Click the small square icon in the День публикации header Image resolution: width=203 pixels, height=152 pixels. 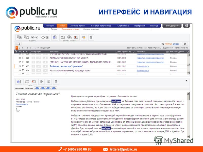[x=134, y=52]
